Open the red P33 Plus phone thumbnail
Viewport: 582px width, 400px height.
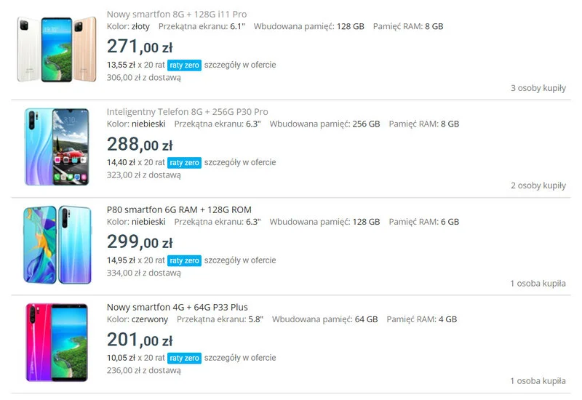[55, 342]
